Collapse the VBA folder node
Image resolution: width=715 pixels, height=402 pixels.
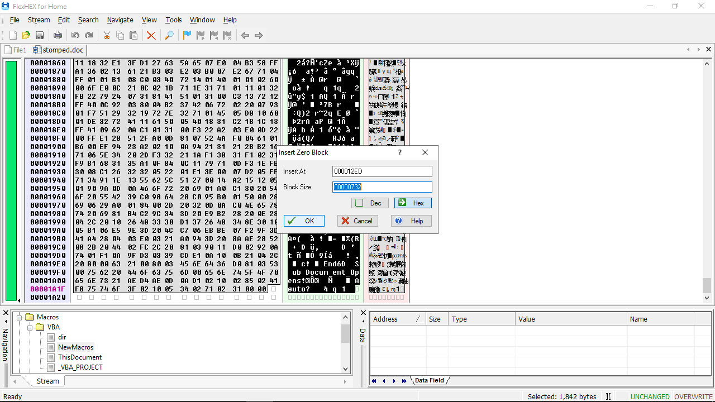coord(30,327)
